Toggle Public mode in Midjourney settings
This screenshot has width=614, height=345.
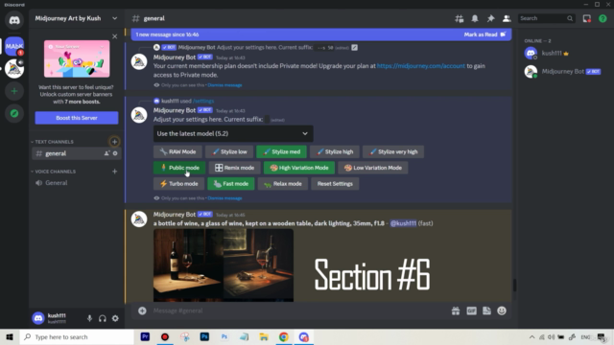click(x=179, y=168)
